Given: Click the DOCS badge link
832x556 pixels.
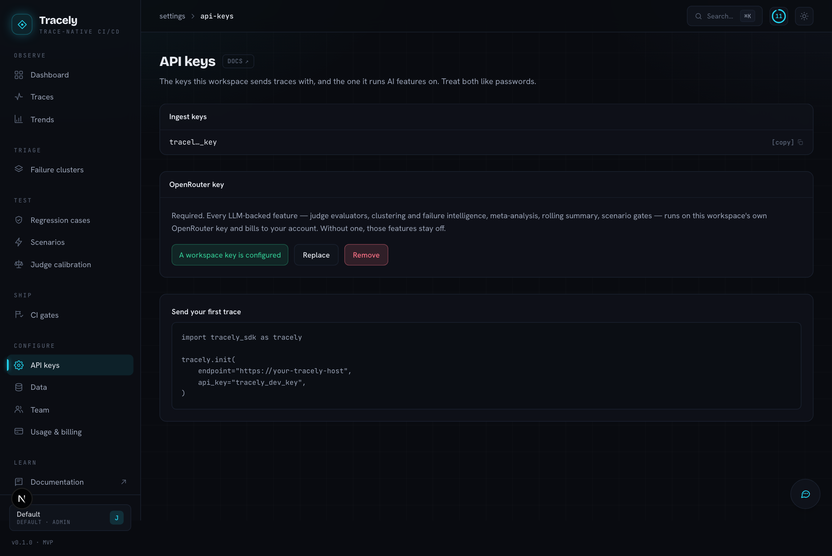Looking at the screenshot, I should pyautogui.click(x=238, y=61).
